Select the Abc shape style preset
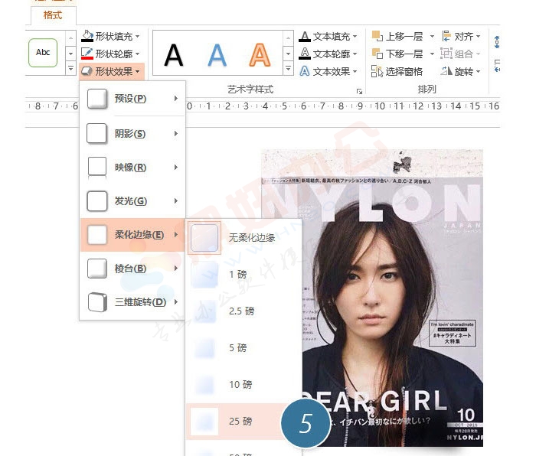The image size is (536, 456). [43, 53]
